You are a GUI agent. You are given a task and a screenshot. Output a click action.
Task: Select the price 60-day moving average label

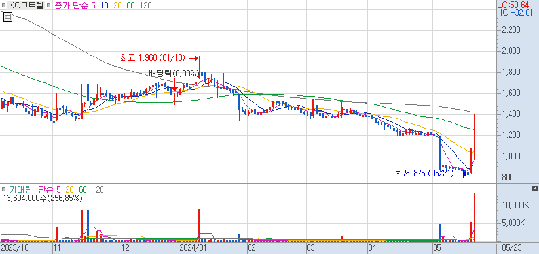click(x=130, y=5)
